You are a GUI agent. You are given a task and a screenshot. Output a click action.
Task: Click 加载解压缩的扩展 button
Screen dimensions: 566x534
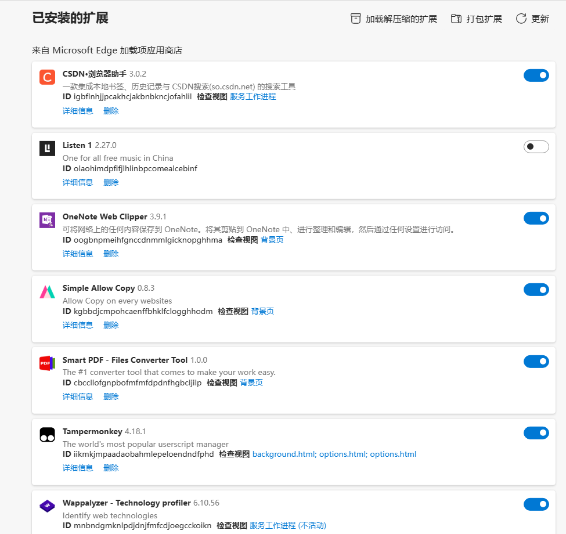394,19
